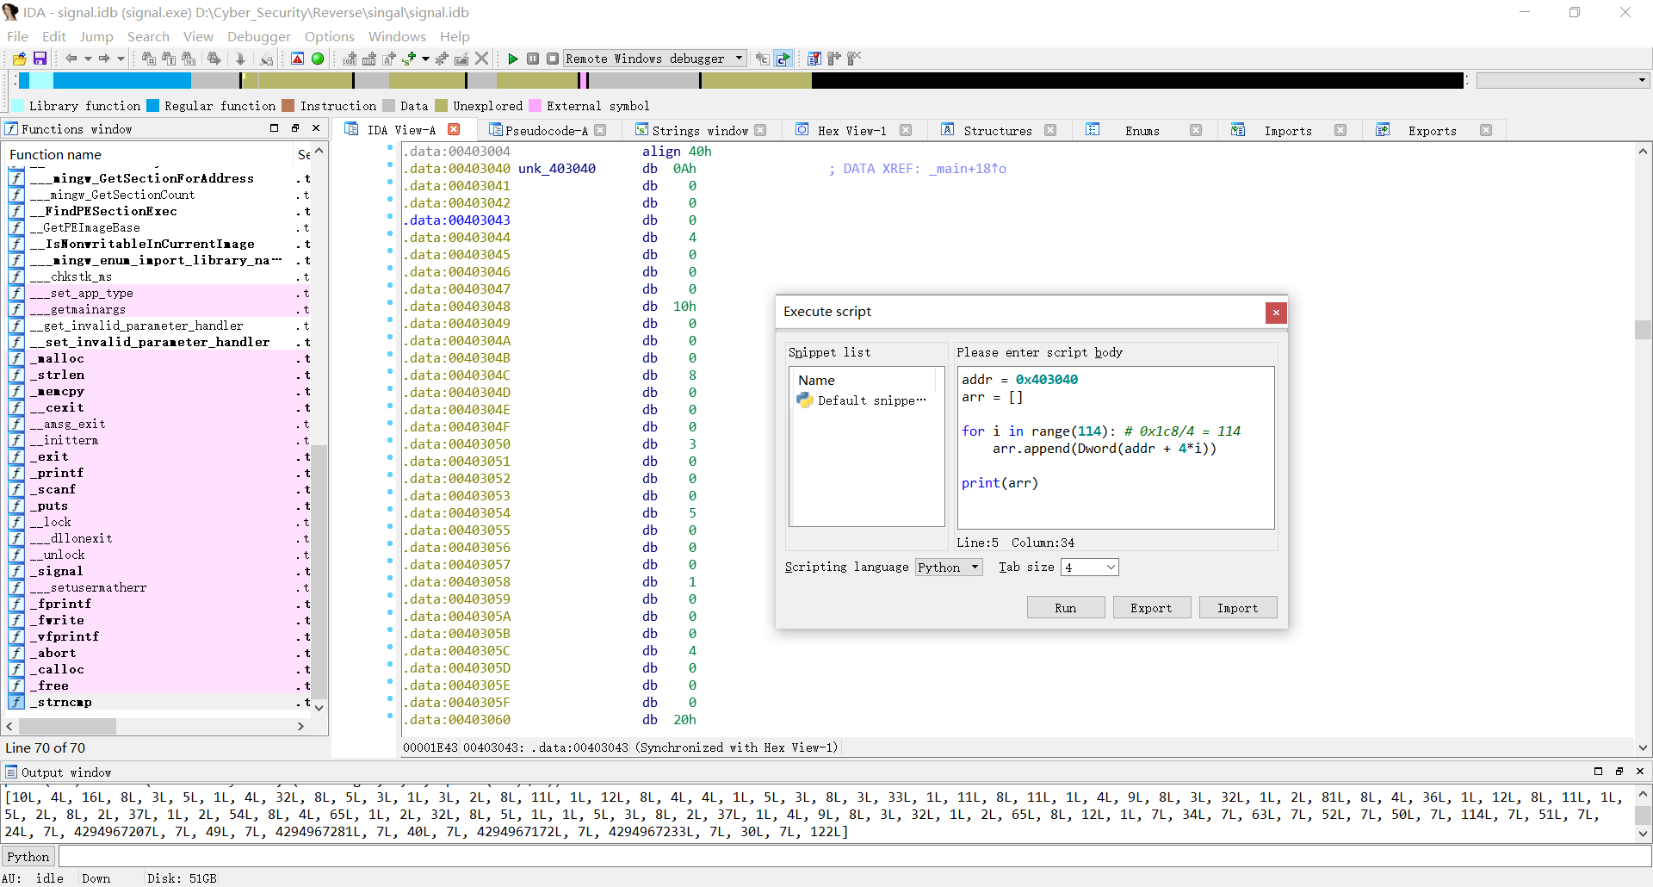Click the down-arrow jump toolbar icon
Viewport: 1653px width, 887px height.
241,59
